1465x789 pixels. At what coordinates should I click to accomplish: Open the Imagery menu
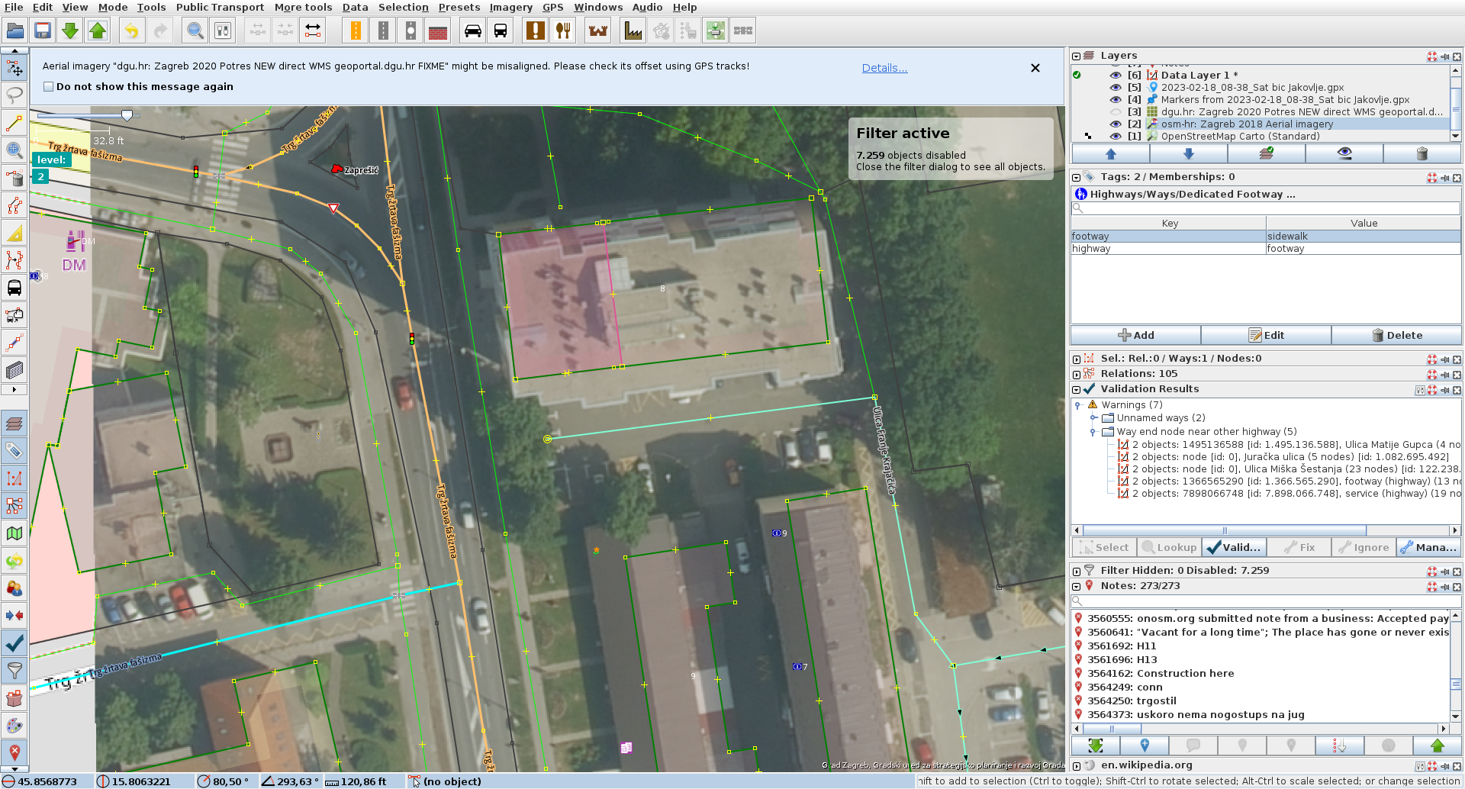510,8
